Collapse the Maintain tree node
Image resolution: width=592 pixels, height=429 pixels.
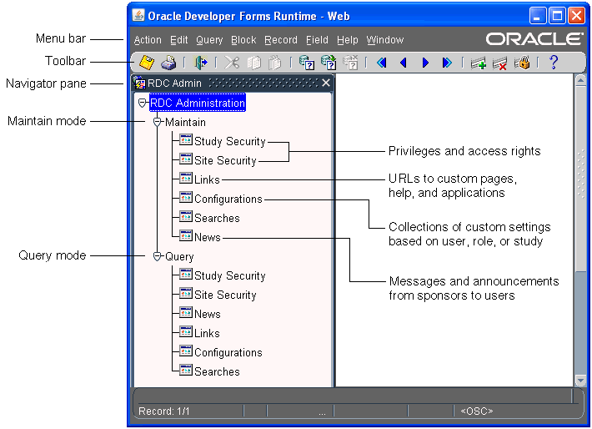coord(158,122)
